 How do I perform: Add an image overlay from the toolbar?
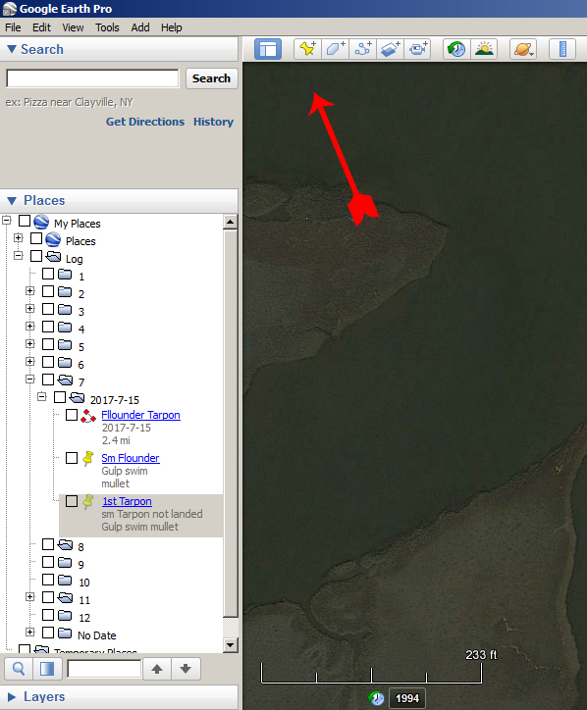point(390,49)
